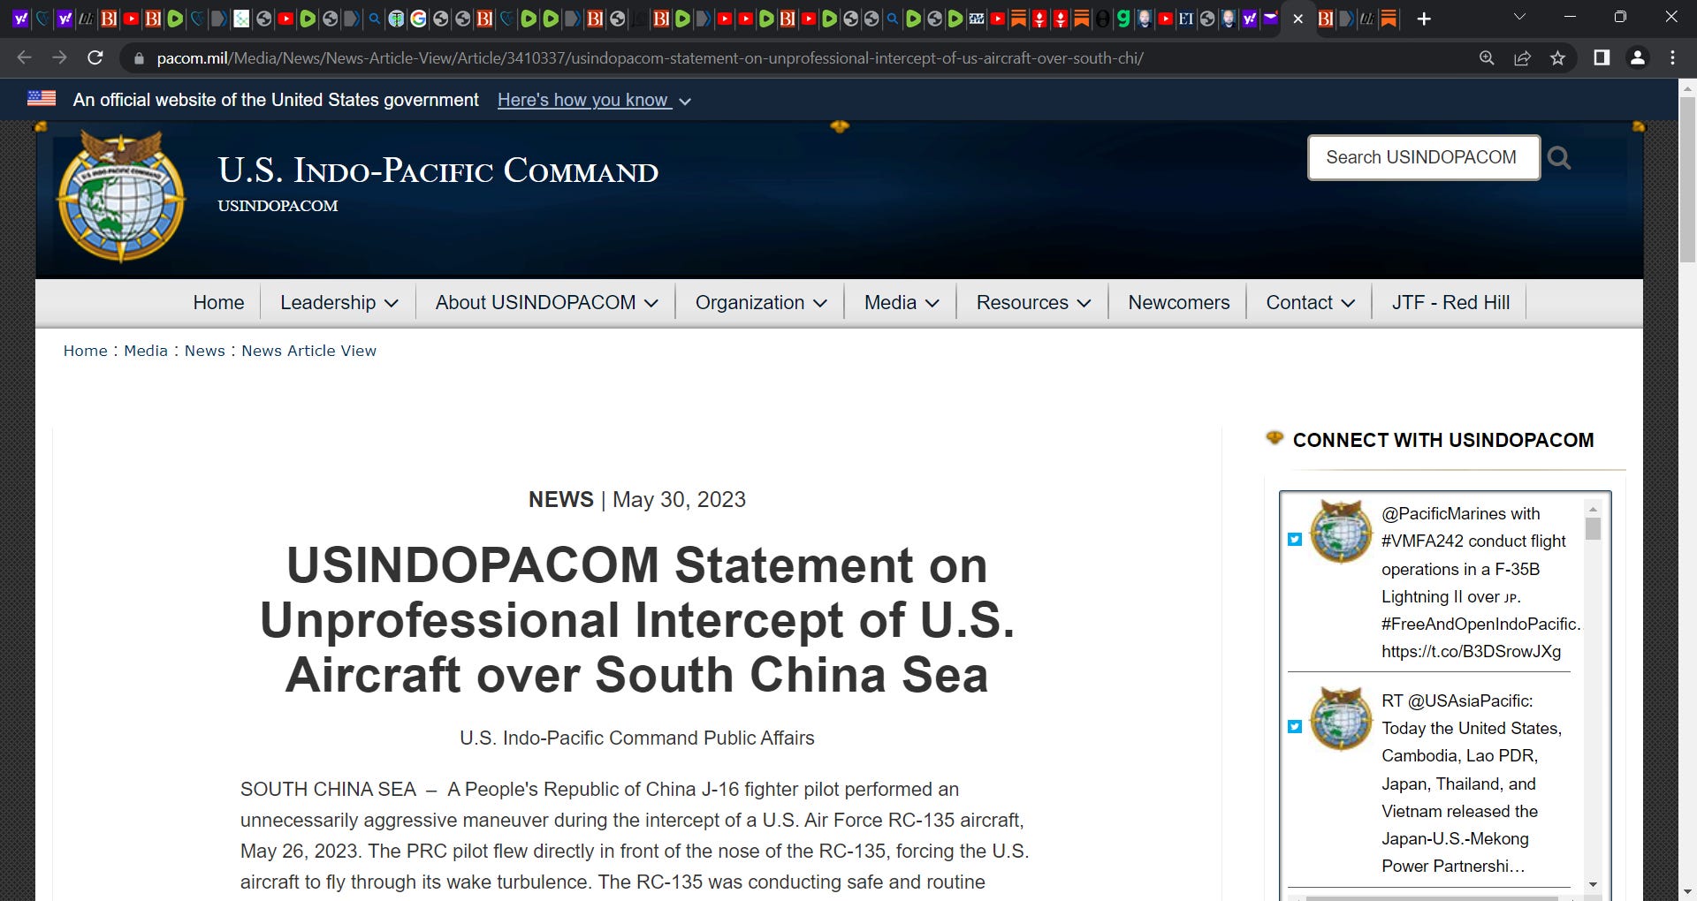
Task: Open Chrome three-dot menu
Action: [1672, 58]
